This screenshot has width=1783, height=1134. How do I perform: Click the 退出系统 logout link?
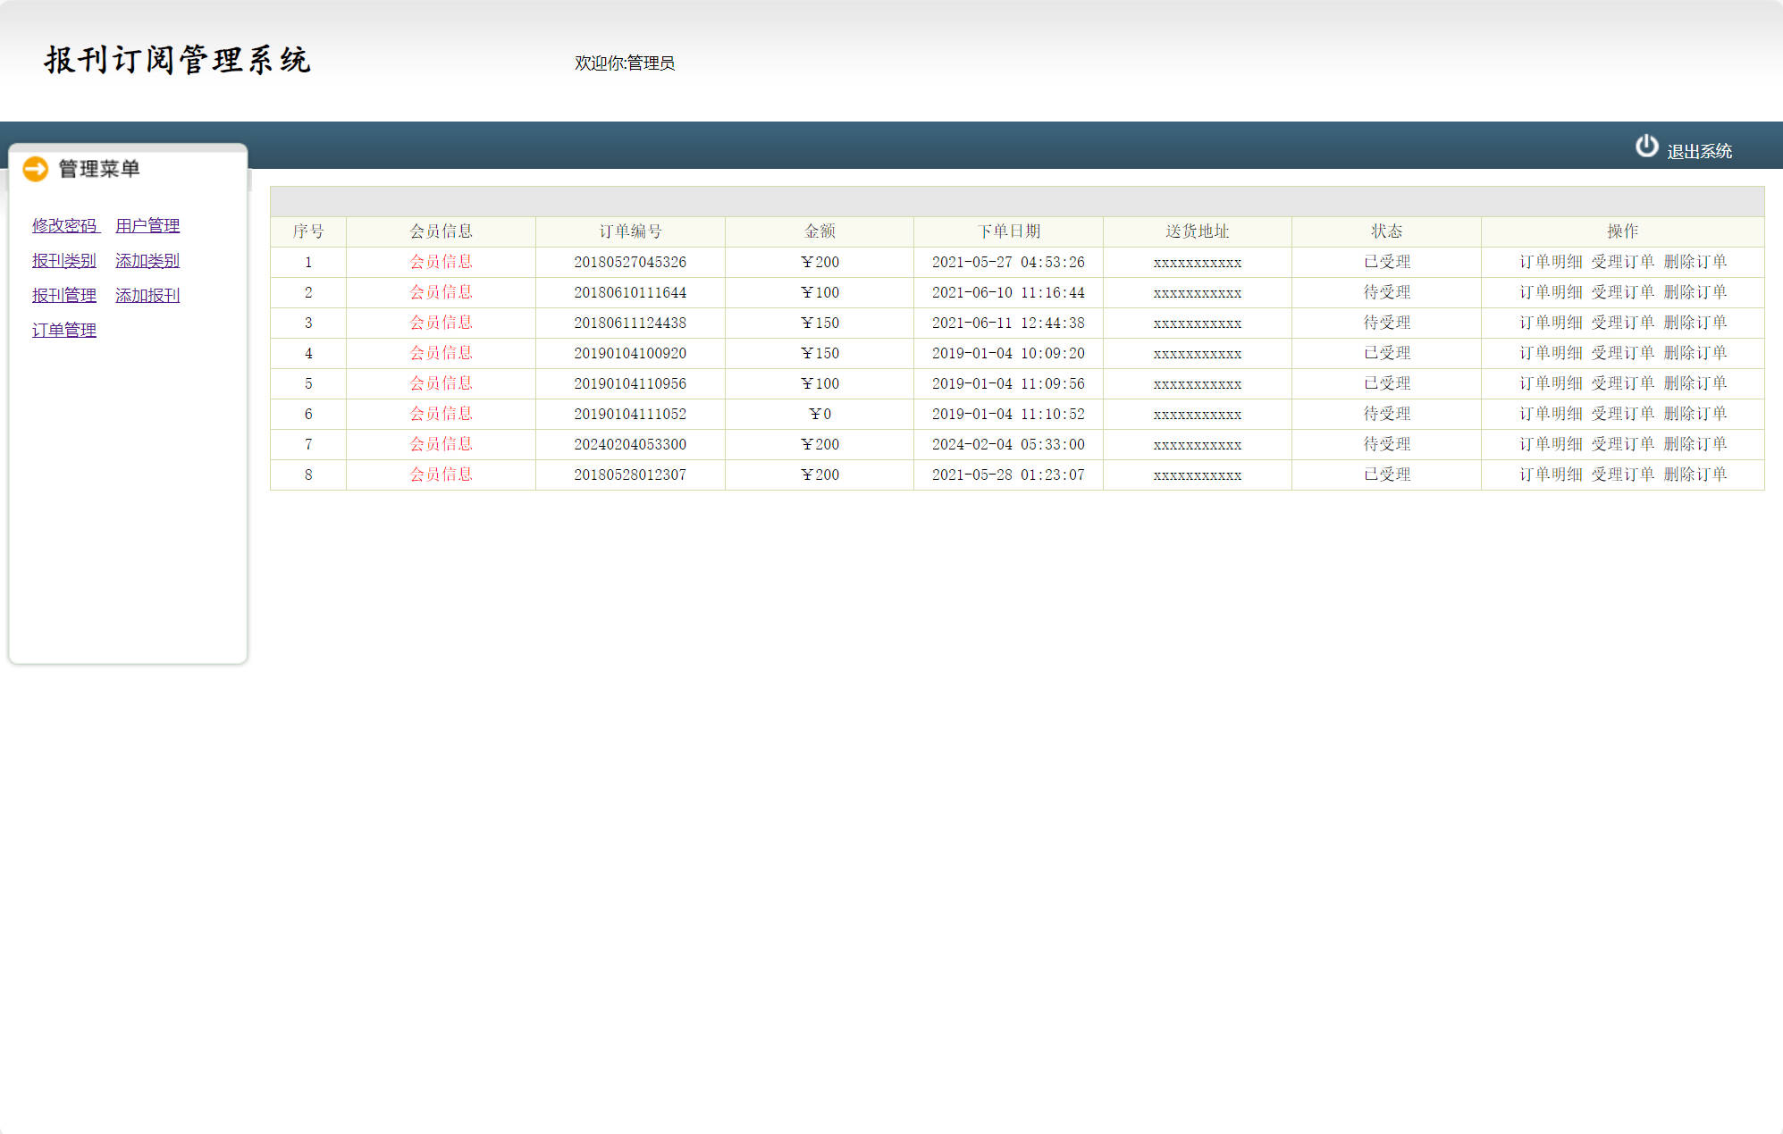click(1699, 152)
